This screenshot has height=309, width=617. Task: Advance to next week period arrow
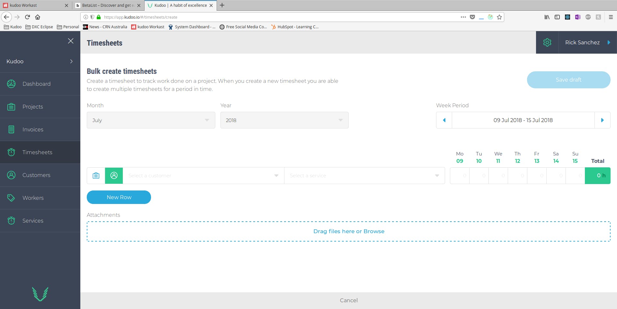coord(602,120)
